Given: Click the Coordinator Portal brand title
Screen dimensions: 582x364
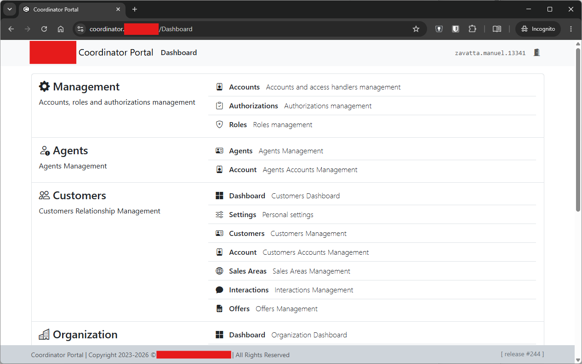Looking at the screenshot, I should tap(116, 52).
